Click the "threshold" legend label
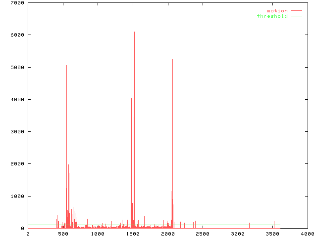This screenshot has width=317, height=237. [x=272, y=16]
